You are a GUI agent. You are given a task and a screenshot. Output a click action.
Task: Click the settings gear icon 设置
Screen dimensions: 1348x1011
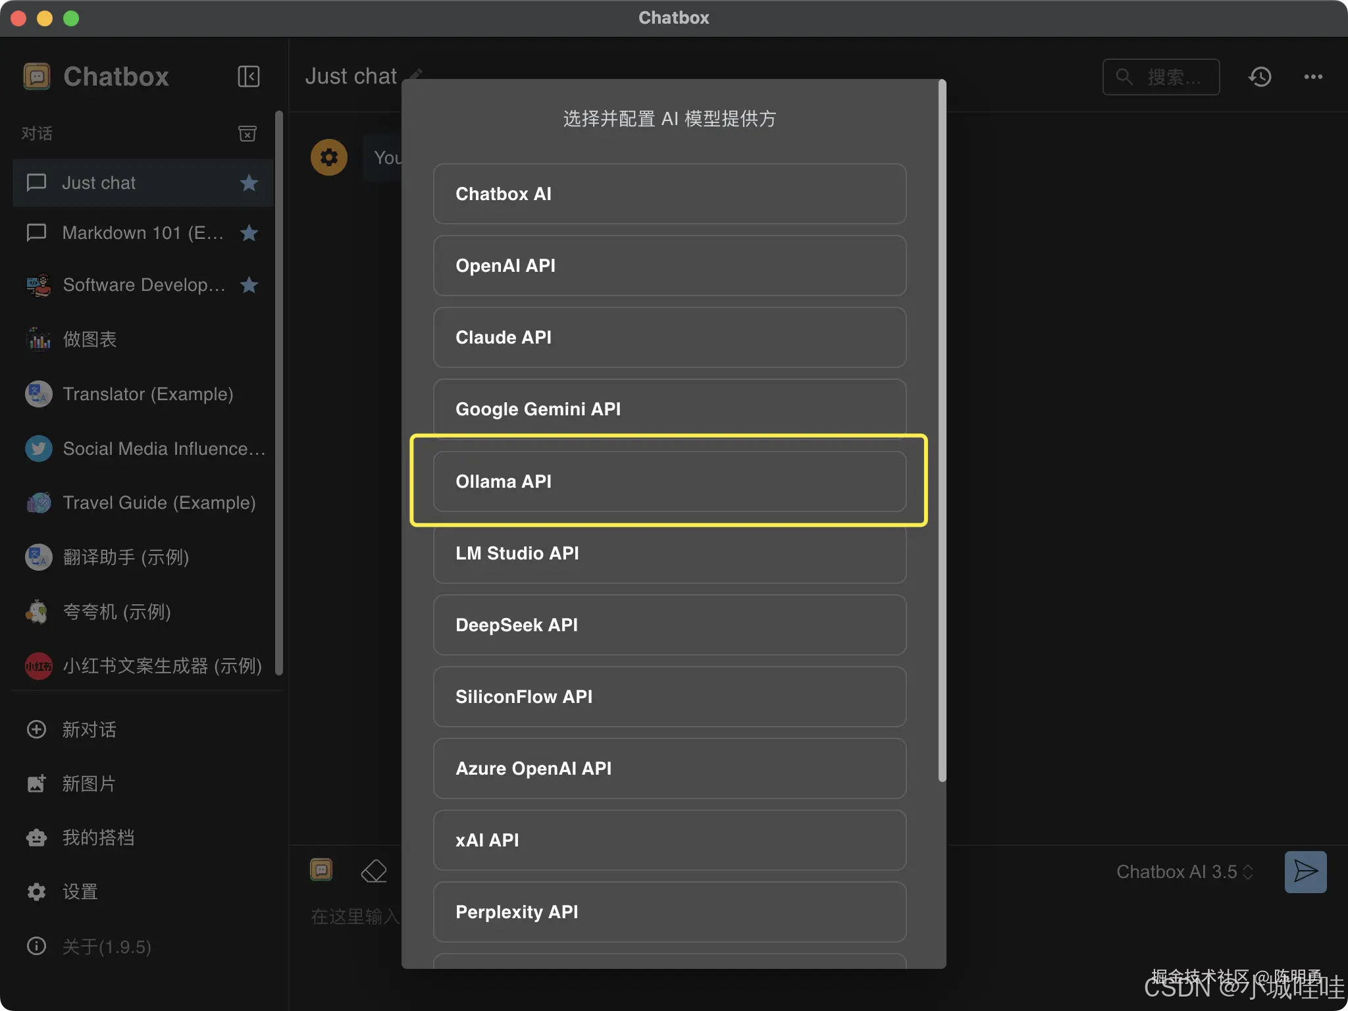click(x=36, y=892)
